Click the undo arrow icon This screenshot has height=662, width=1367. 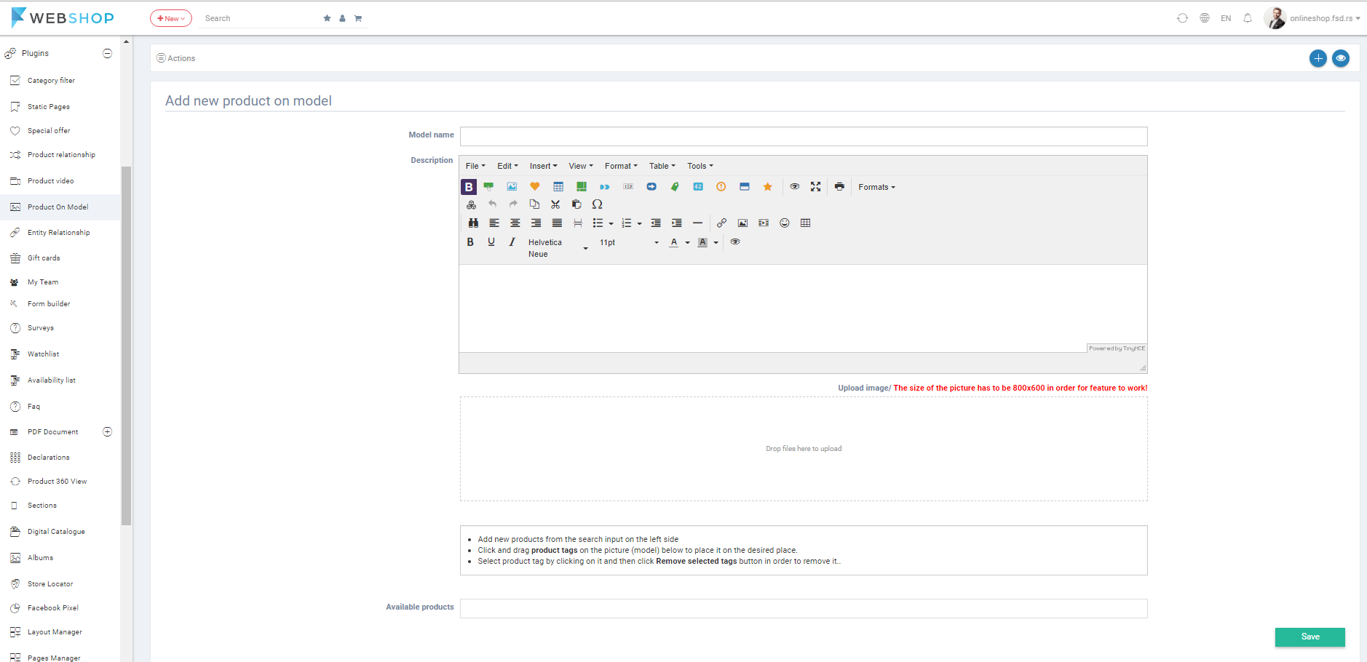493,204
